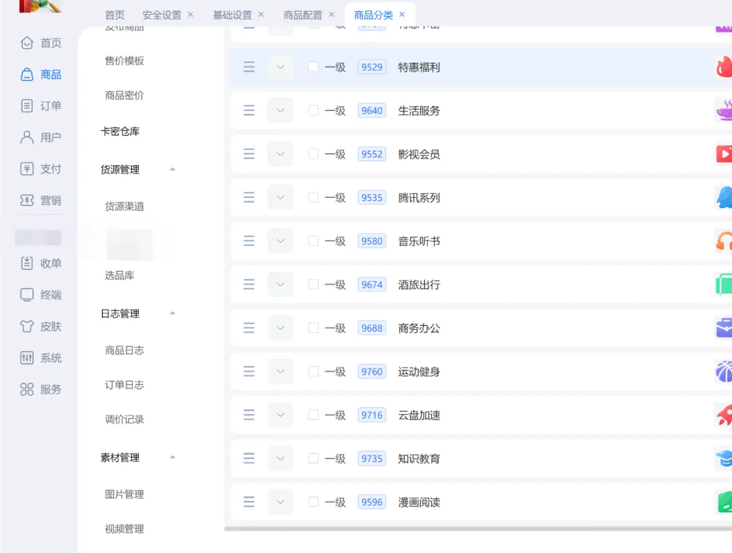The image size is (732, 553).
Task: Switch to the 基础设置 tab
Action: tap(232, 15)
